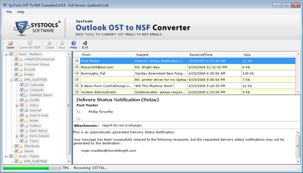The height and width of the screenshot is (173, 303).
Task: Click the Close toolbar icon
Action: [x=50, y=43]
